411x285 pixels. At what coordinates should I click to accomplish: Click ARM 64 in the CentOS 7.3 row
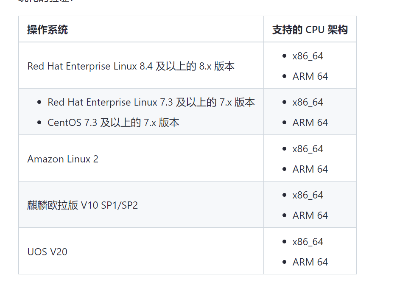pos(310,123)
